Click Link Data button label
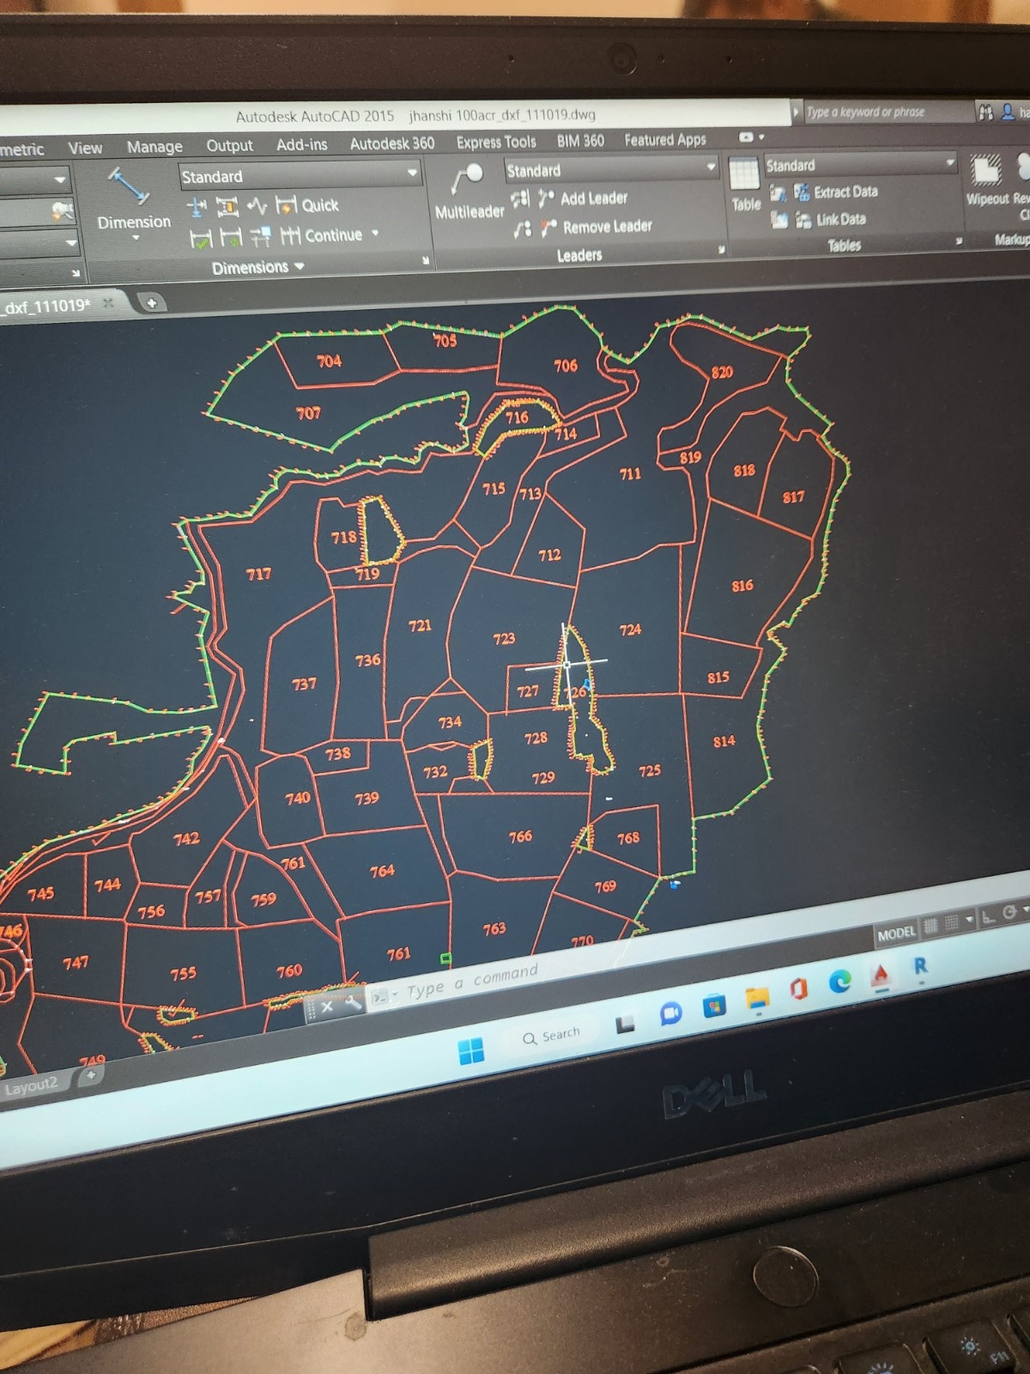 pyautogui.click(x=841, y=219)
